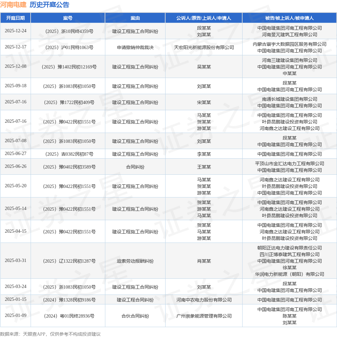The width and height of the screenshot is (337, 337).
Task: Click the 河南电建 title text
Action: pyautogui.click(x=13, y=5)
